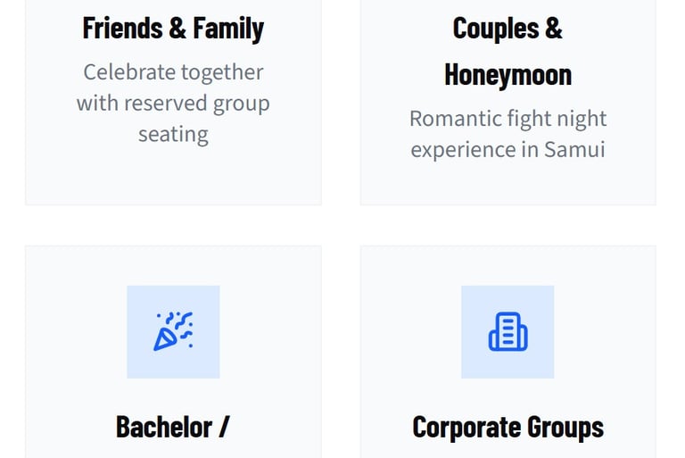
Task: Click 'Romantic fight night' description line
Action: [508, 119]
